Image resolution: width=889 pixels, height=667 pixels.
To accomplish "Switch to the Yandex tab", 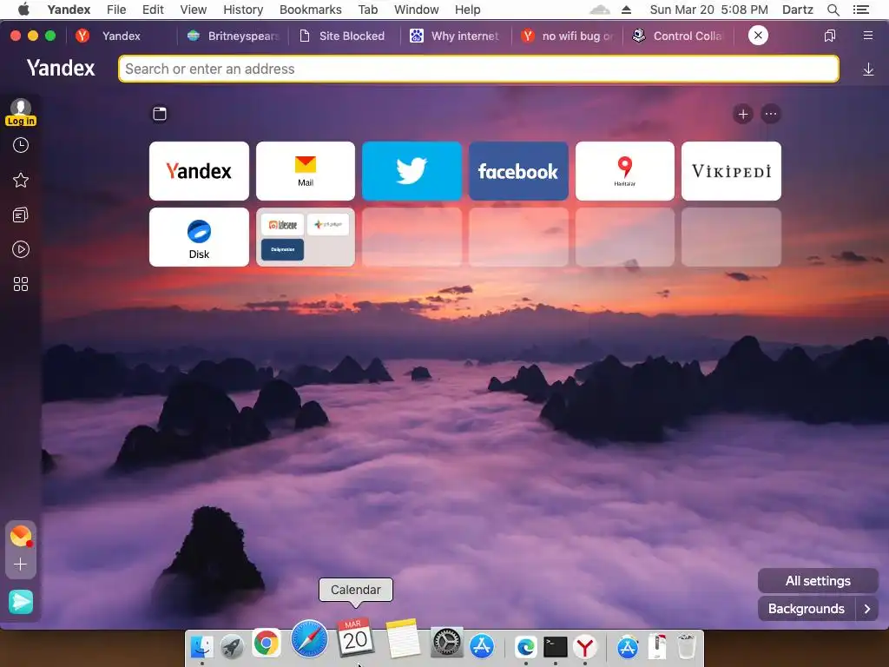I will tap(121, 36).
